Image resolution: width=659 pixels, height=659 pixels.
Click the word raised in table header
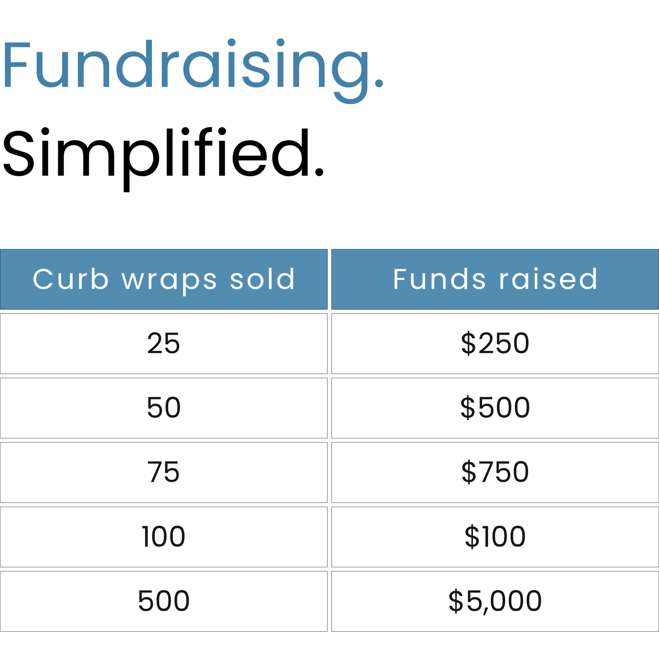point(548,279)
